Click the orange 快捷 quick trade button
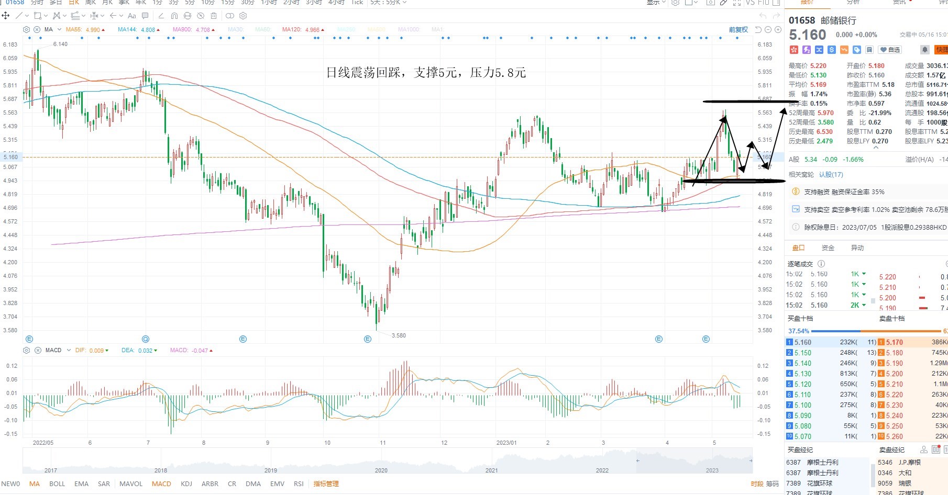This screenshot has width=948, height=495. pos(942,50)
